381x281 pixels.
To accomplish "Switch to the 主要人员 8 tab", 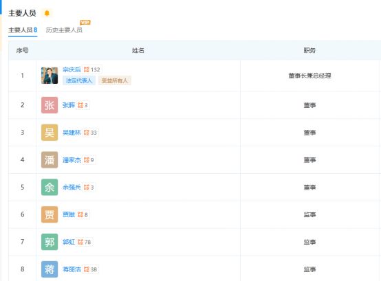I will (23, 30).
